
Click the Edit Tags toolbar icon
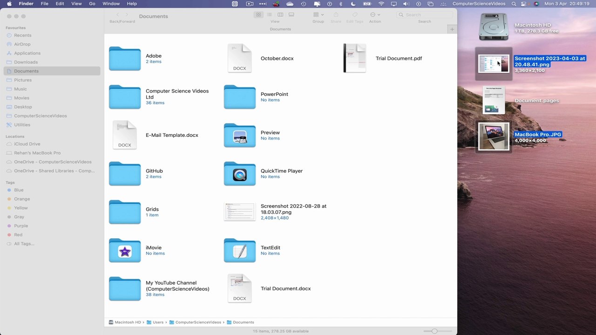coord(355,15)
